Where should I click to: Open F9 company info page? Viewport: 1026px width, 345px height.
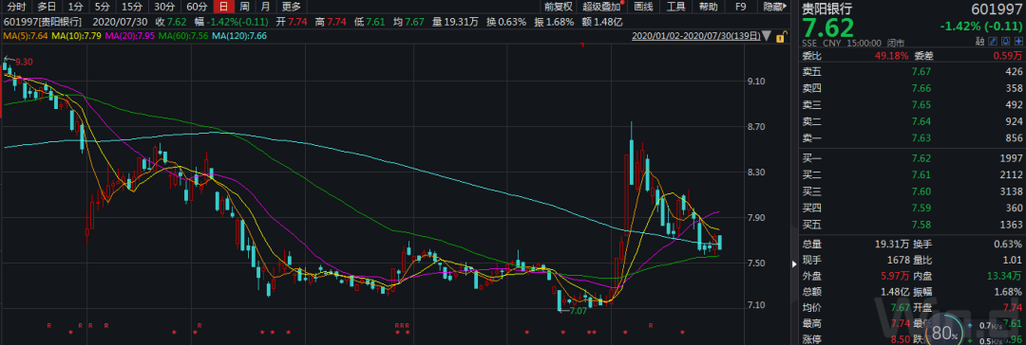(x=740, y=8)
